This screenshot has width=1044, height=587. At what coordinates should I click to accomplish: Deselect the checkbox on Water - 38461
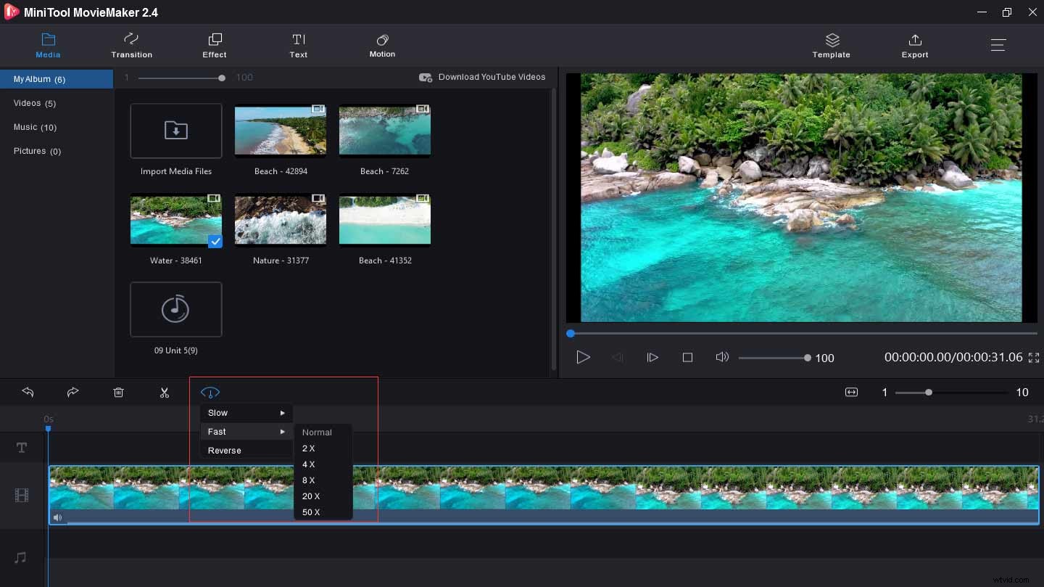[x=215, y=242]
